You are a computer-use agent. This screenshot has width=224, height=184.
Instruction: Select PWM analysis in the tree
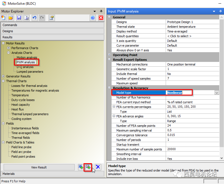pyautogui.click(x=26, y=62)
